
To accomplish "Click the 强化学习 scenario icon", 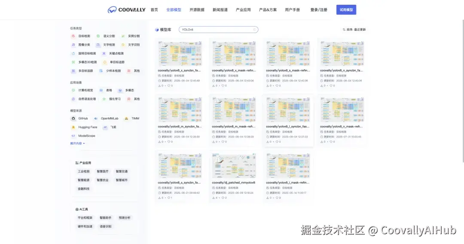I will coord(104,99).
